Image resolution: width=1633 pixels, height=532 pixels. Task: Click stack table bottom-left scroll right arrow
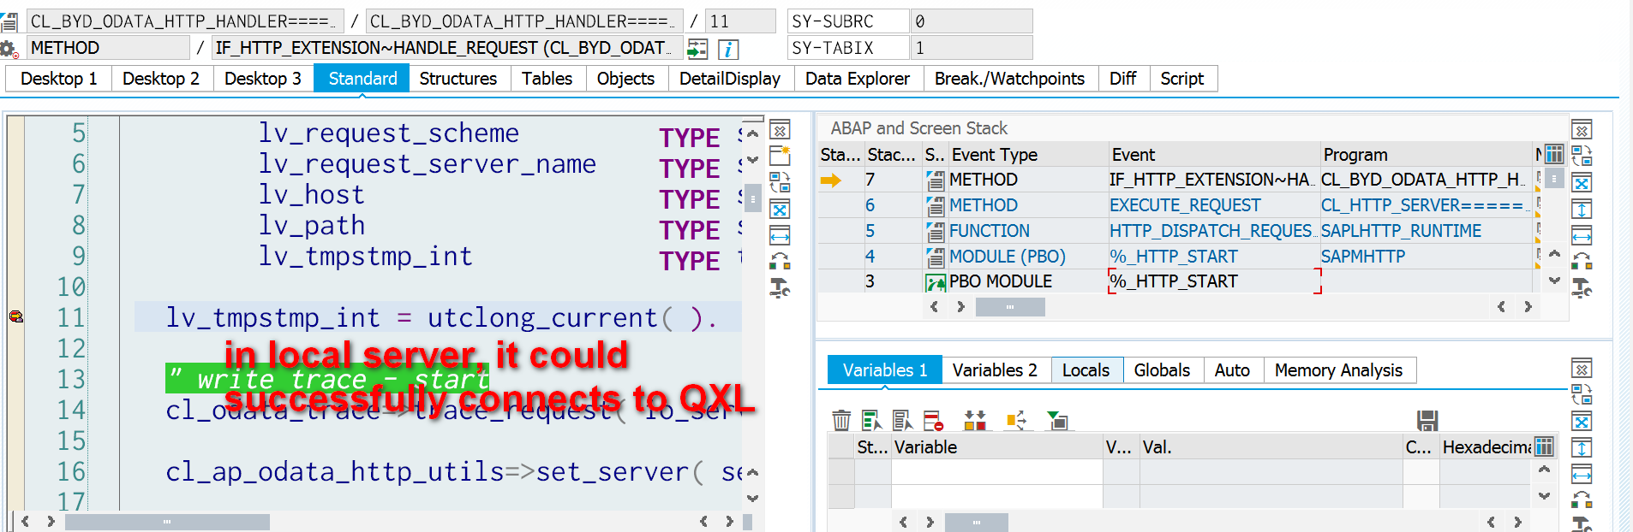pos(960,306)
